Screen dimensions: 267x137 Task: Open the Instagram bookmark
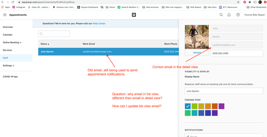(18, 7)
